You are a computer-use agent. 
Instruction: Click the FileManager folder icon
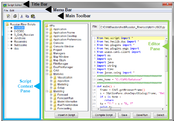point(51,63)
